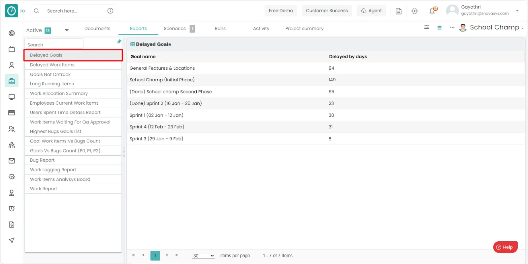Switch to the Runs tab
Image resolution: width=528 pixels, height=264 pixels.
(x=220, y=29)
